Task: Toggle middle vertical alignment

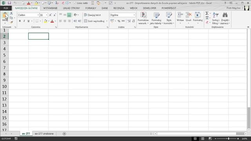Action: [x=65, y=15]
